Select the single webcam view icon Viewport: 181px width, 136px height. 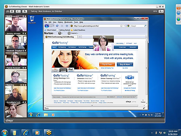click(12, 11)
